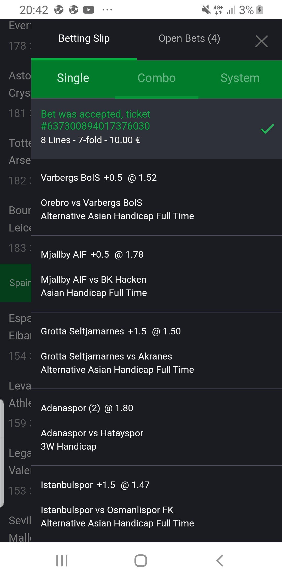Tap the accepted ticket number text
The height and width of the screenshot is (580, 282).
tap(96, 126)
